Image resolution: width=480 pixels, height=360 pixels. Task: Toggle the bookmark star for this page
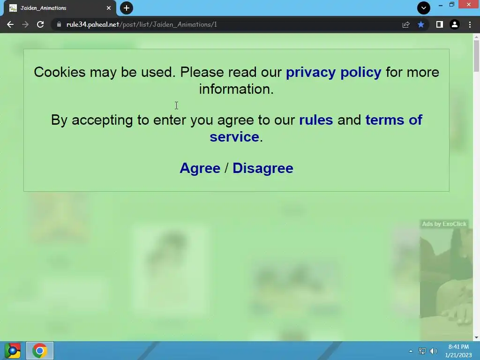point(421,24)
